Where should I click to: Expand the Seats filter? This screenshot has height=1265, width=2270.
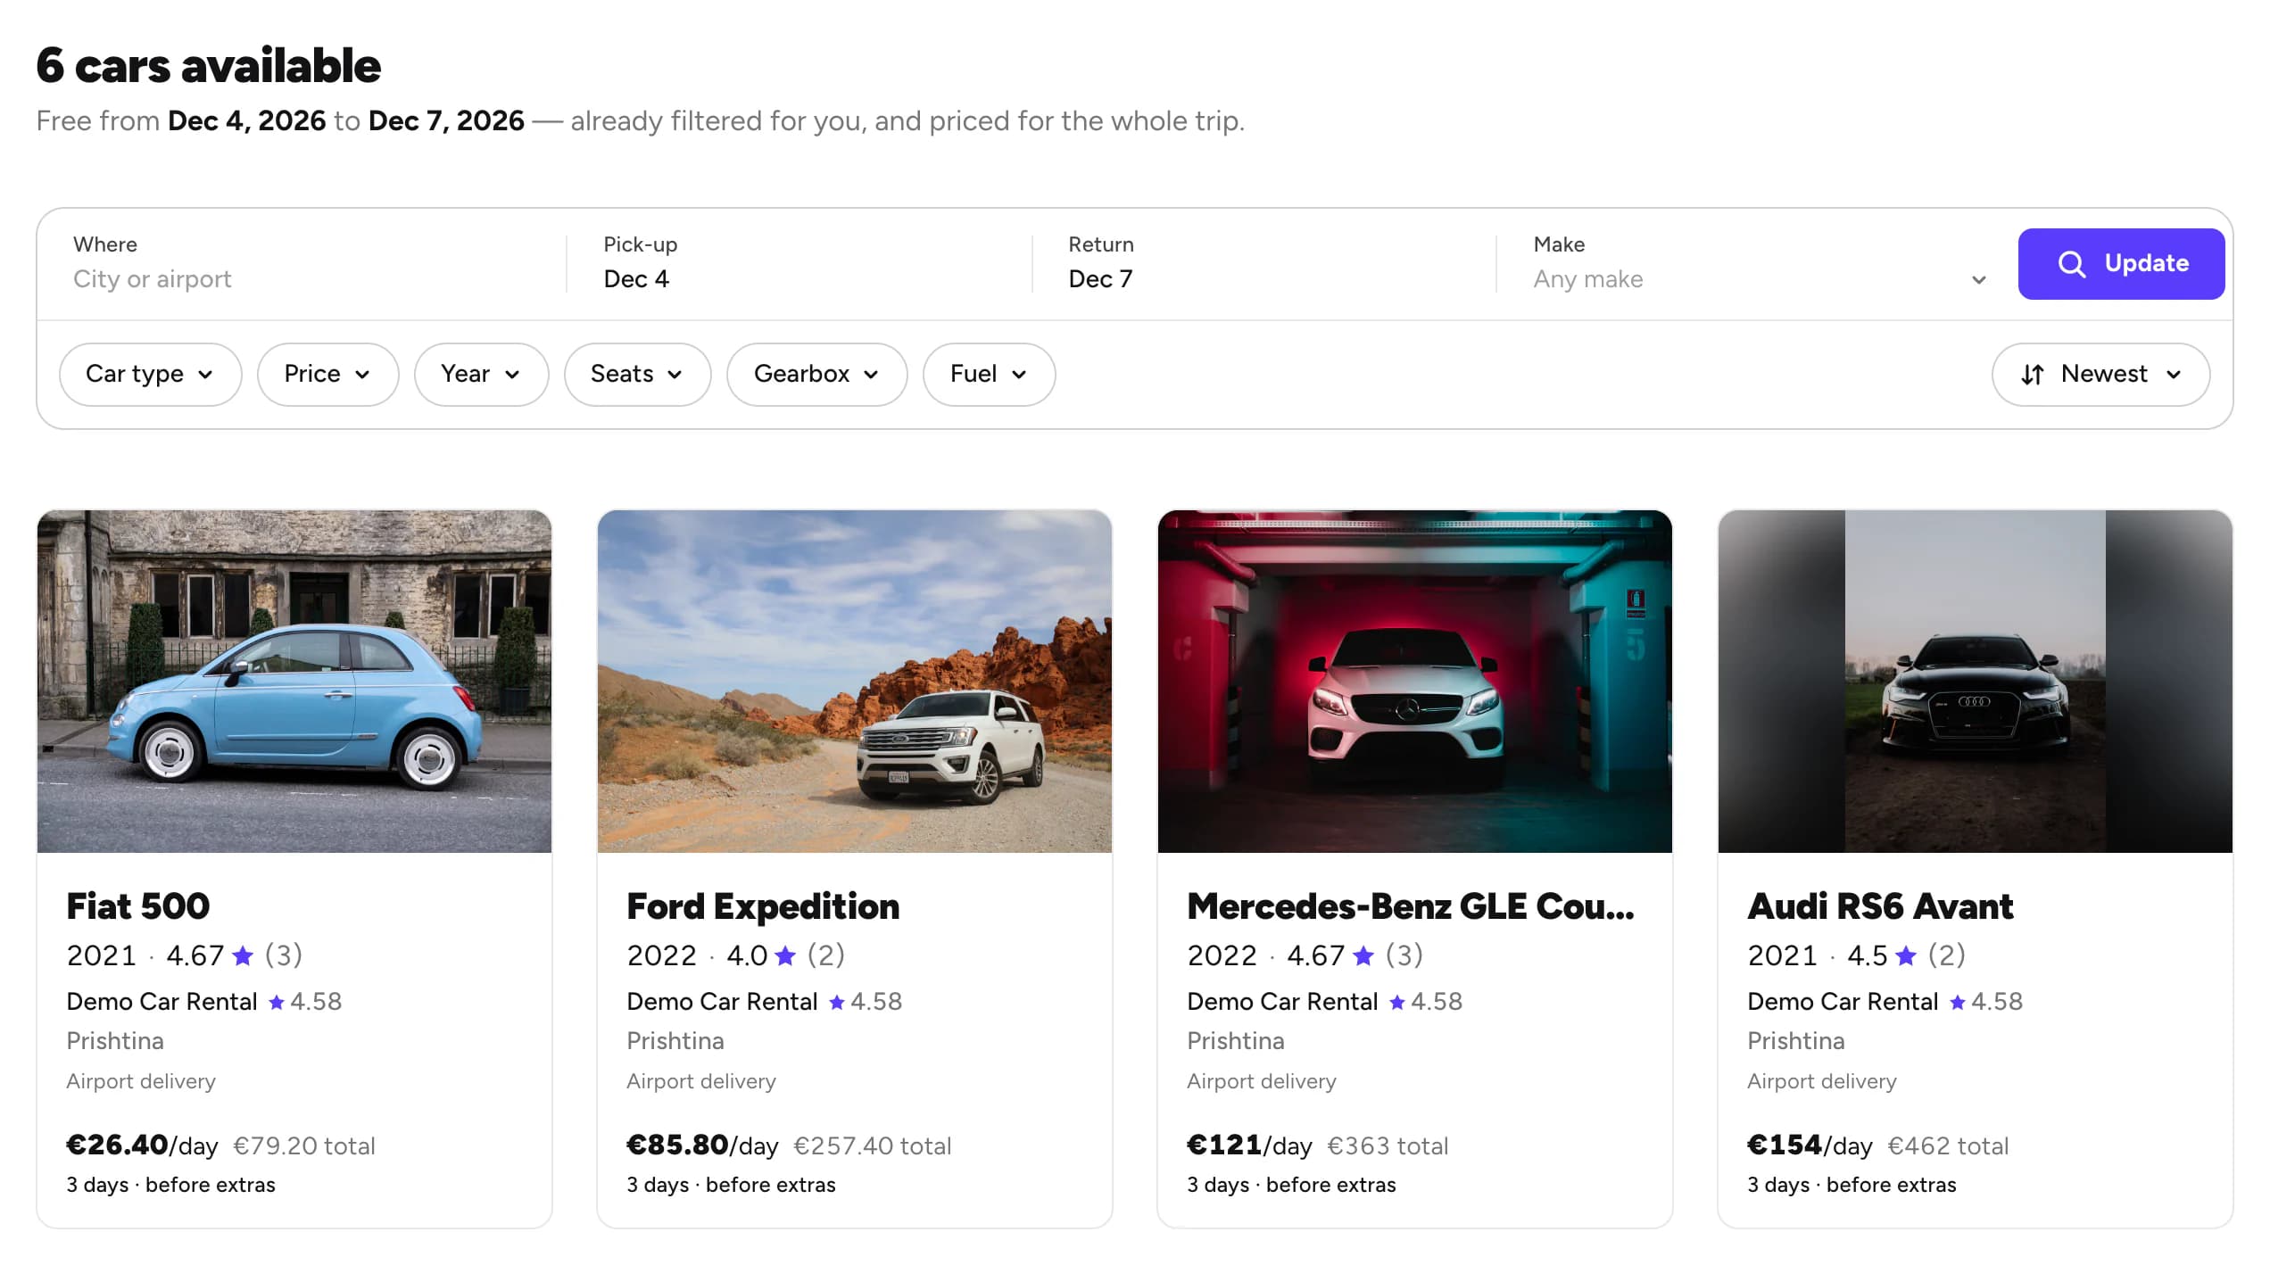(637, 375)
